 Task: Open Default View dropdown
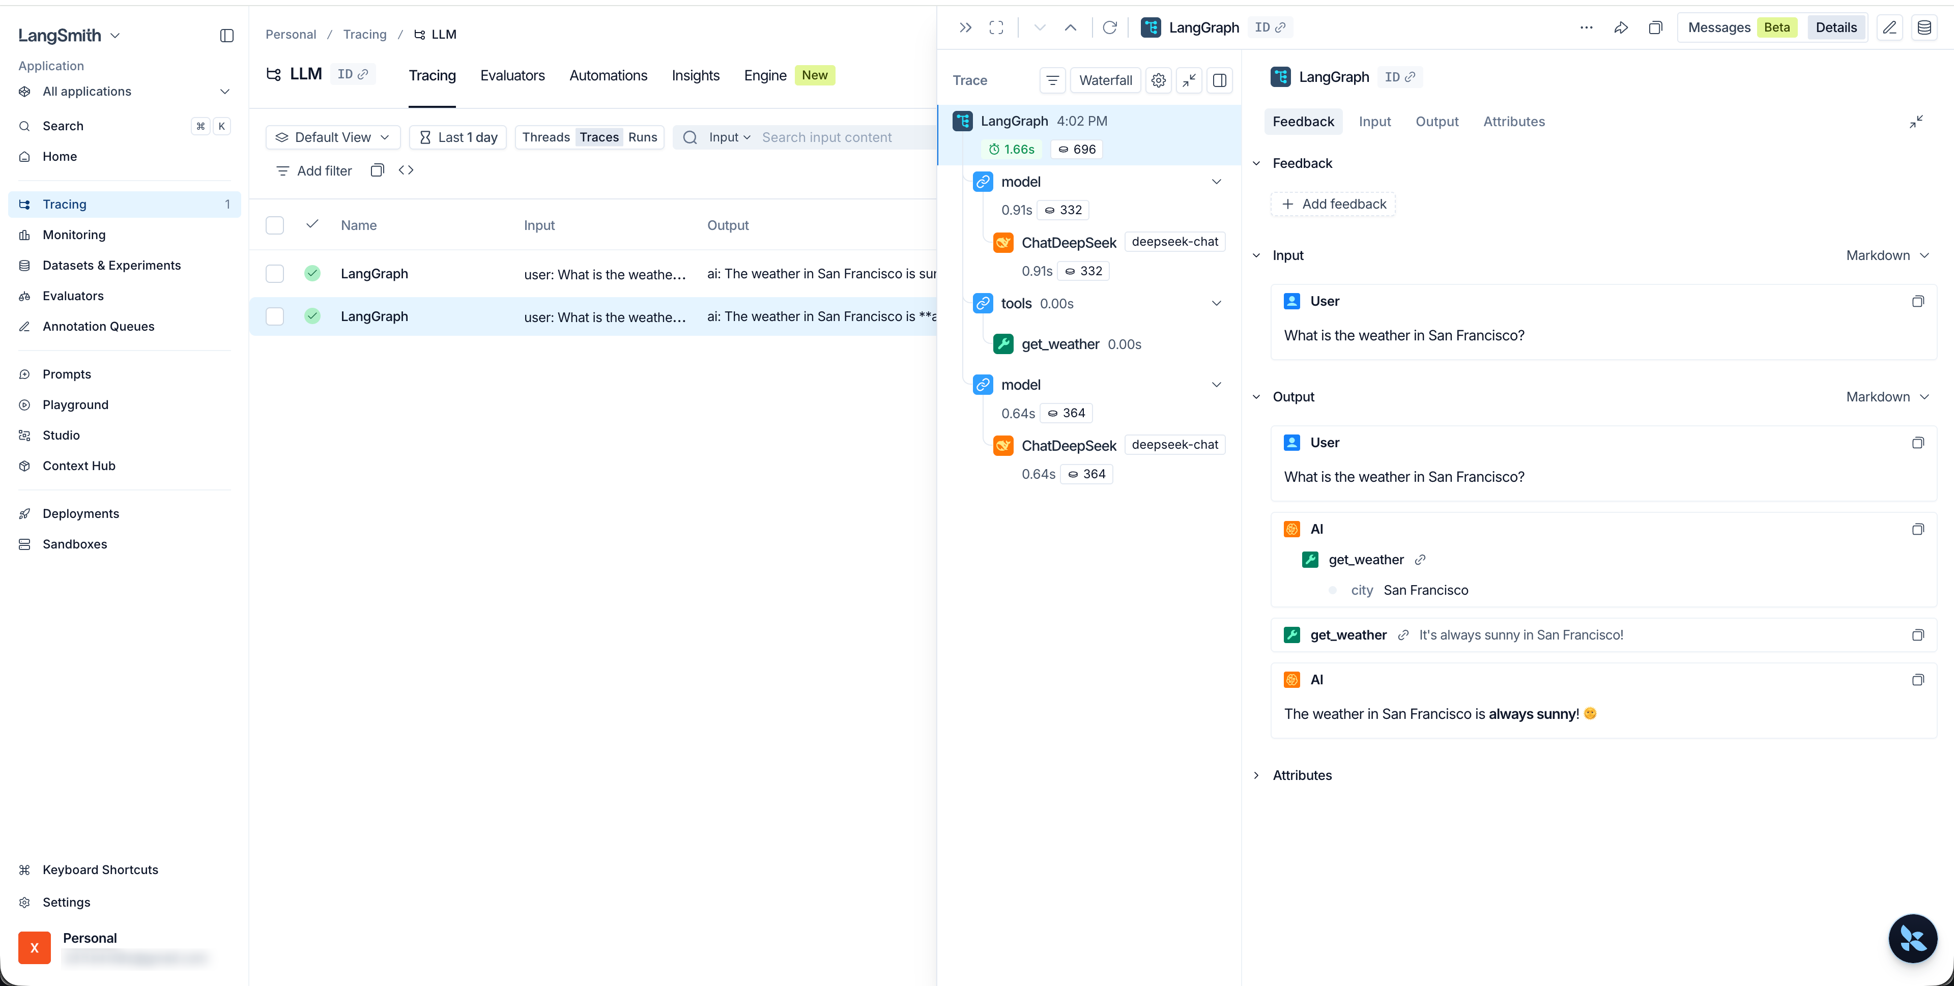[x=332, y=137]
